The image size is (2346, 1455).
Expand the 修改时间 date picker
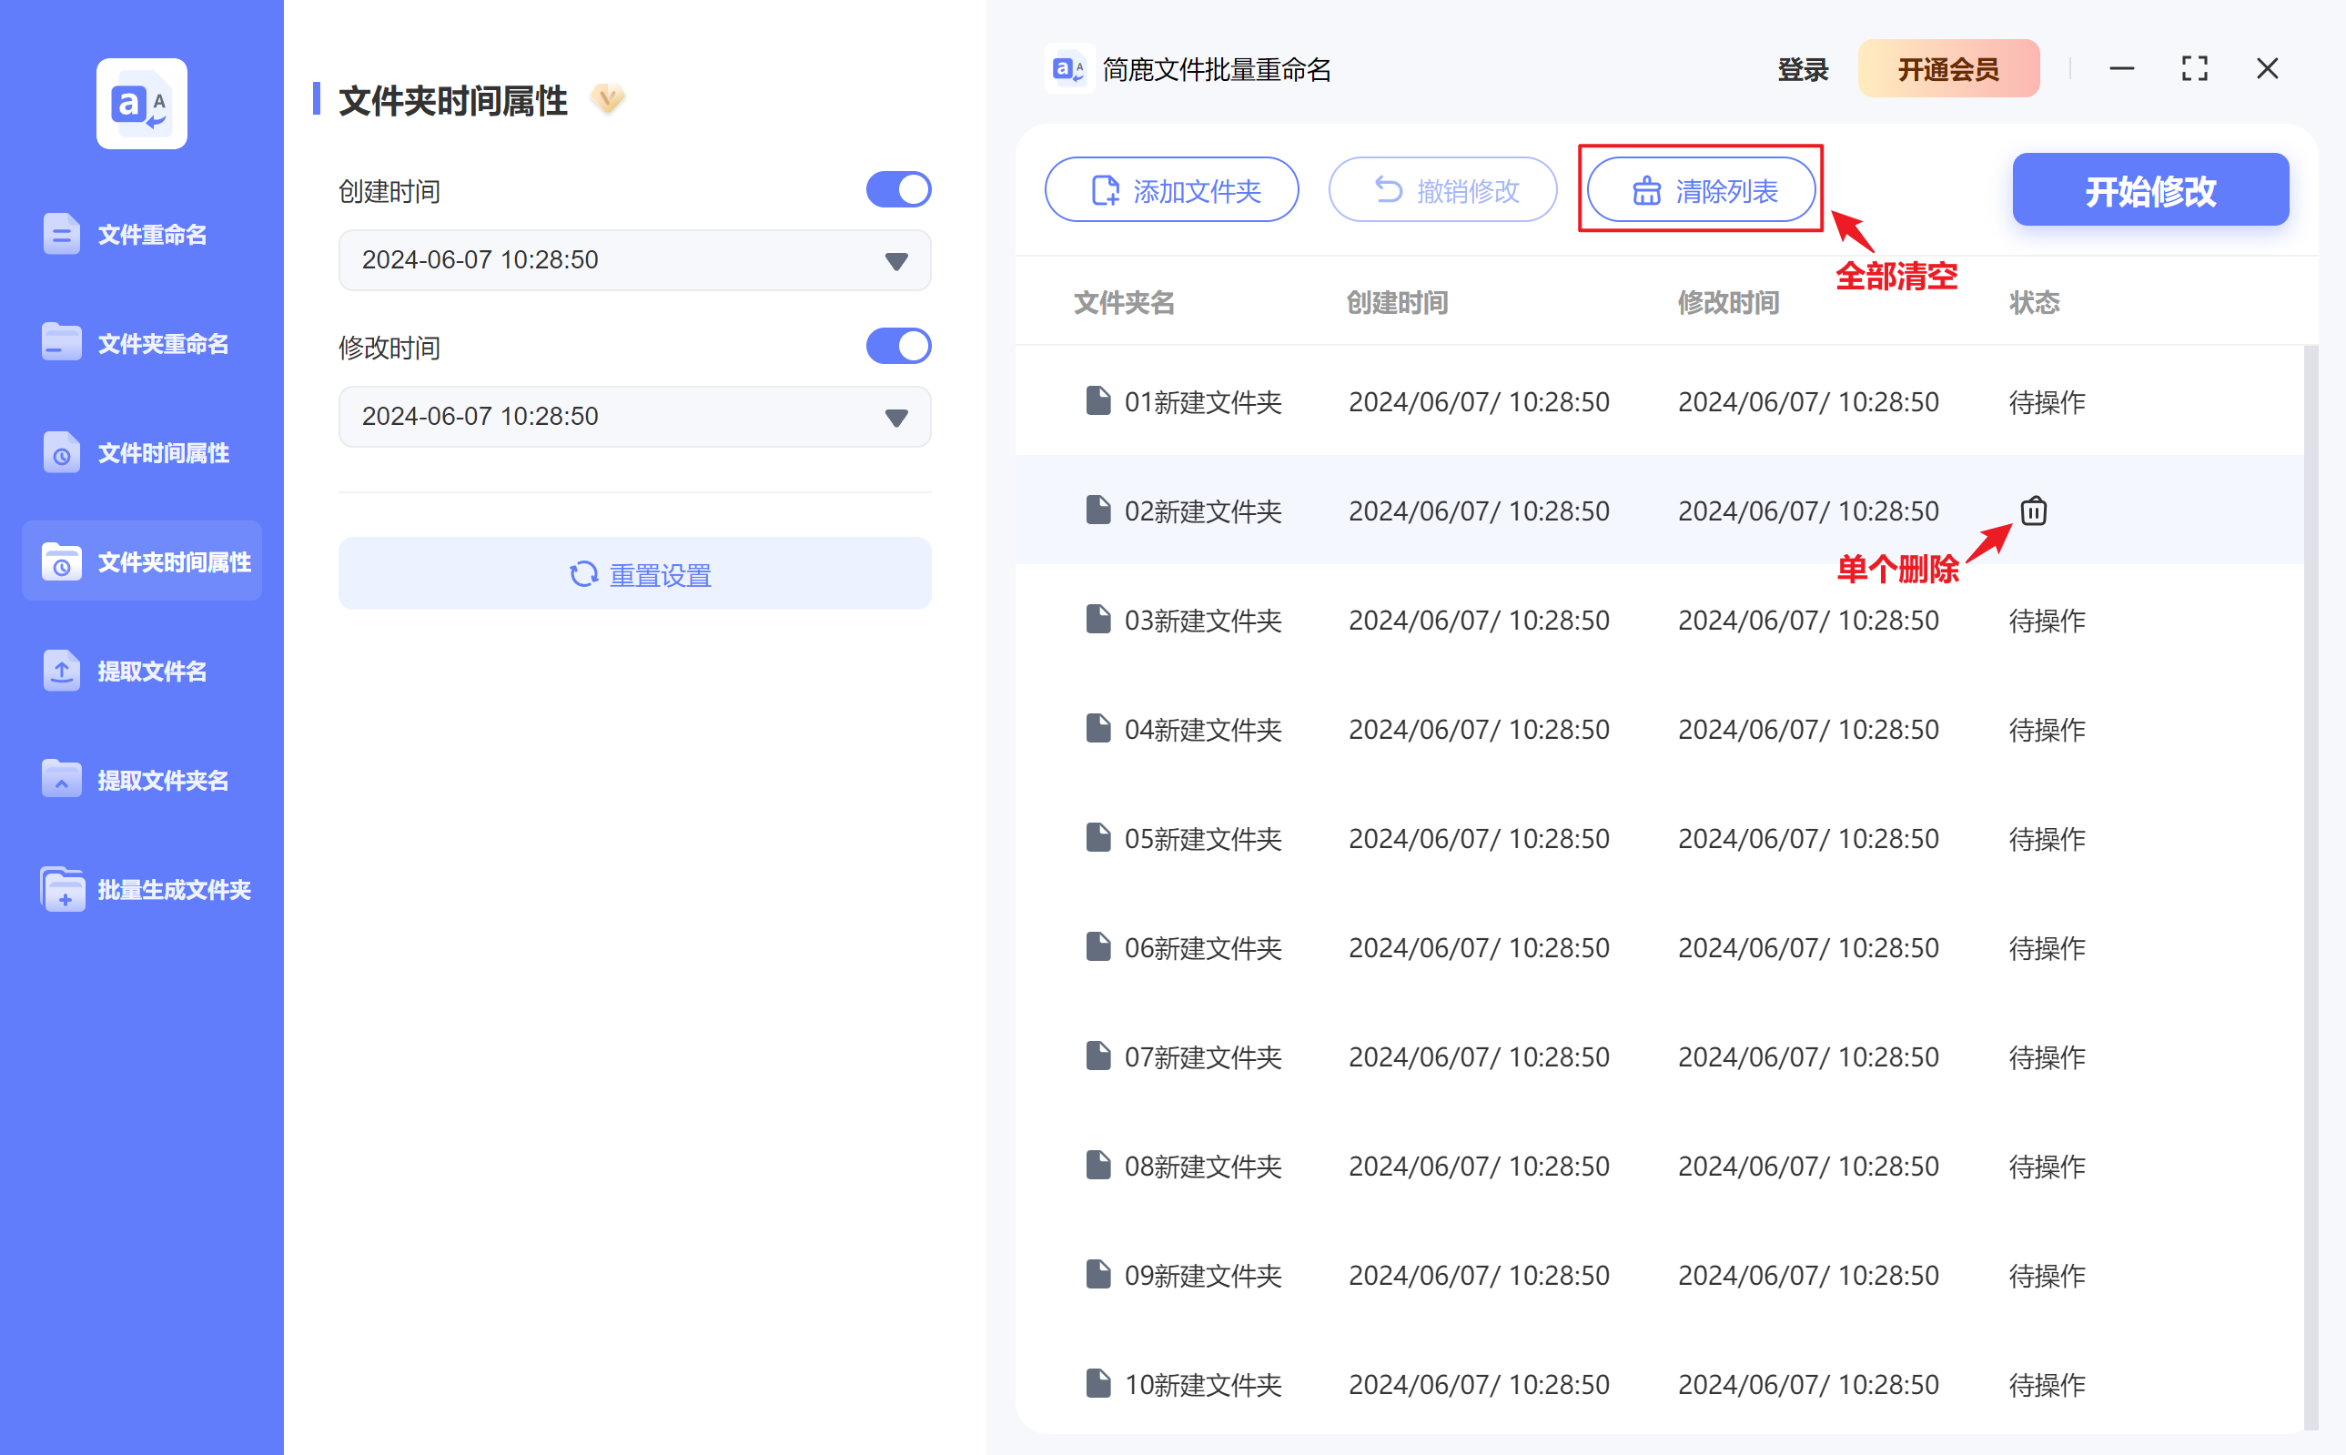click(x=895, y=416)
